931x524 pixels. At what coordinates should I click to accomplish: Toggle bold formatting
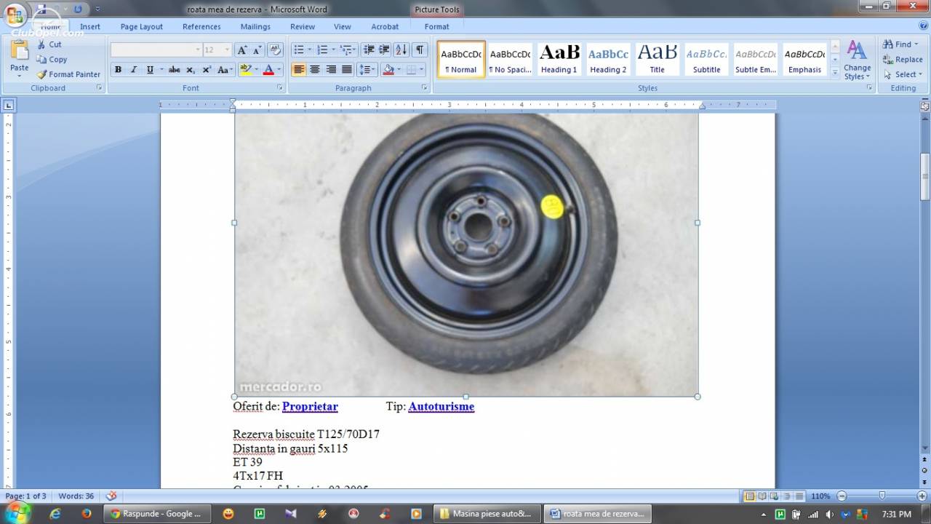(x=118, y=70)
